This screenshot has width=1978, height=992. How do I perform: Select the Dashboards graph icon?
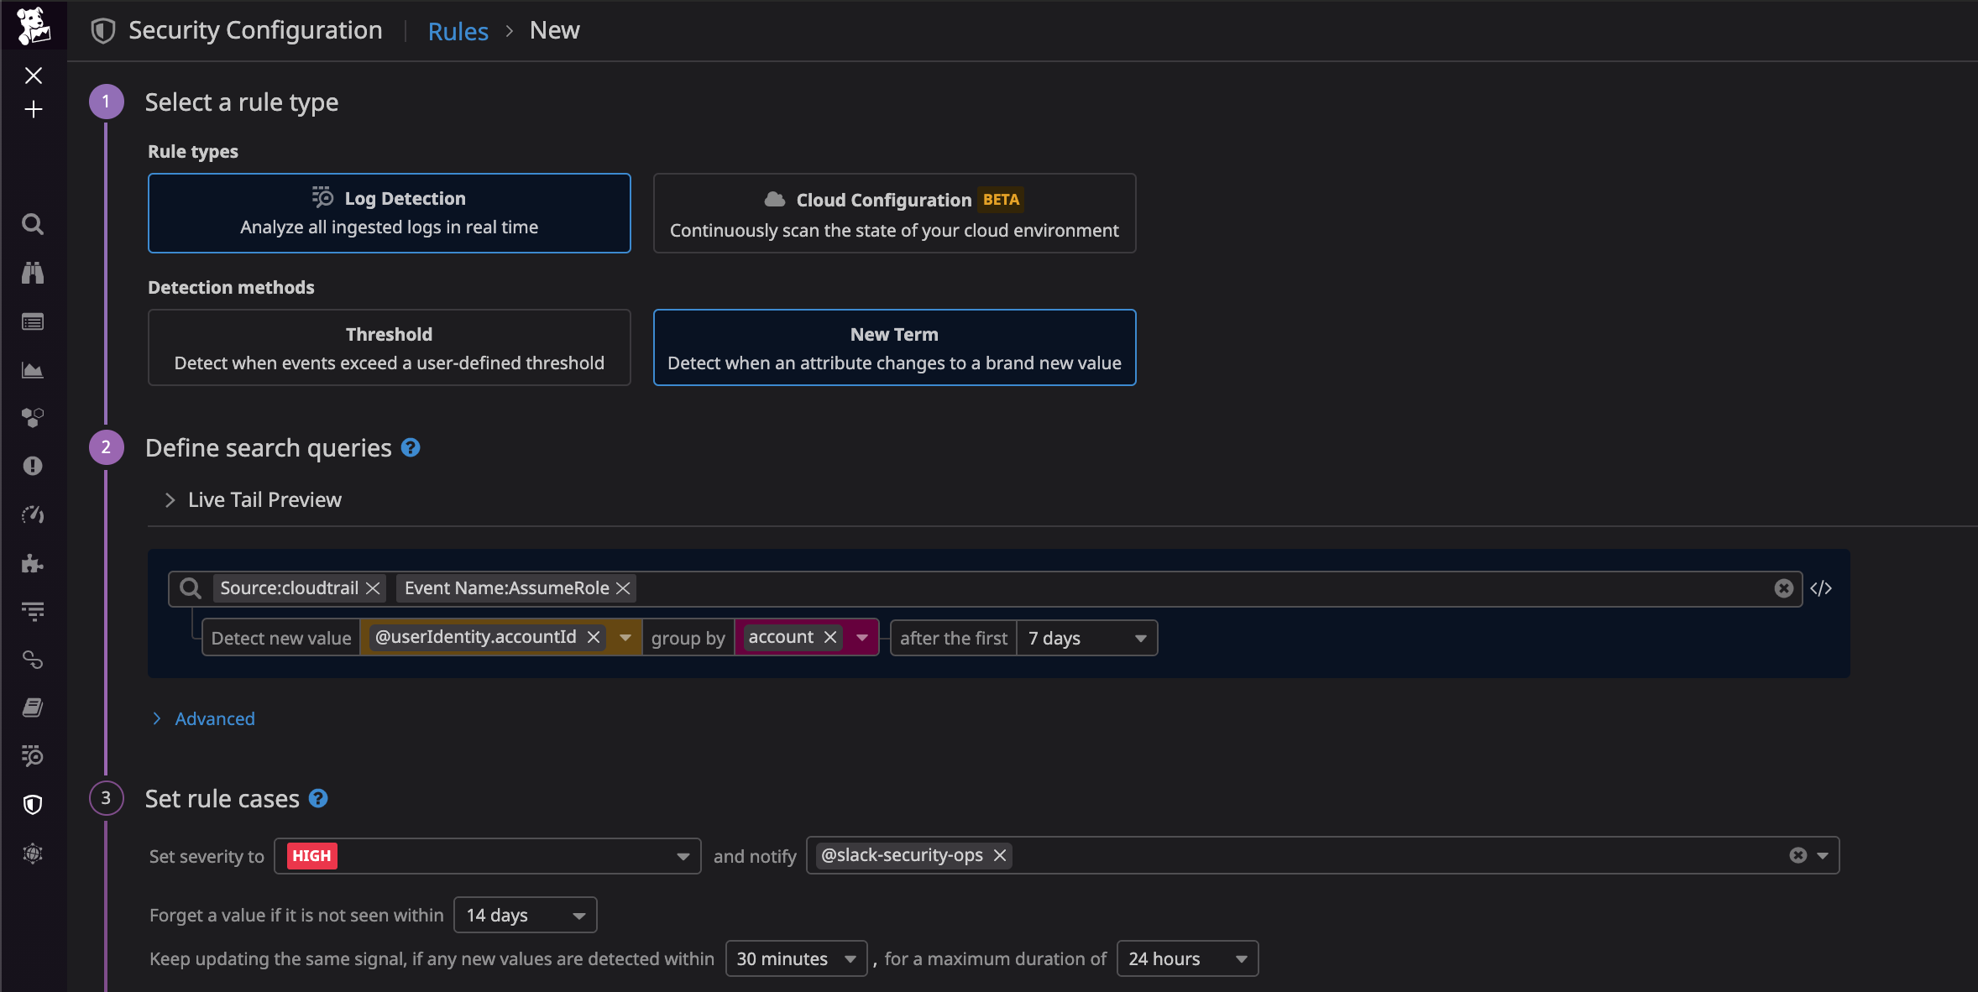pos(33,370)
